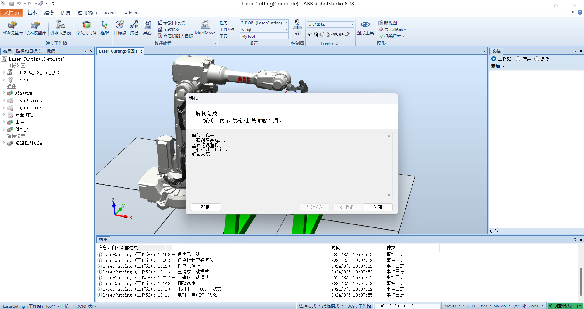The height and width of the screenshot is (309, 584).
Task: Switch to 路径和目标点 panel tab
Action: (29, 51)
